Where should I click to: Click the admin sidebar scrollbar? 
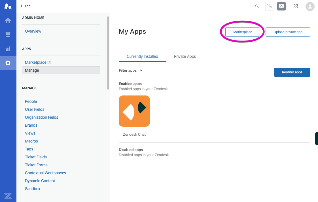pyautogui.click(x=108, y=53)
